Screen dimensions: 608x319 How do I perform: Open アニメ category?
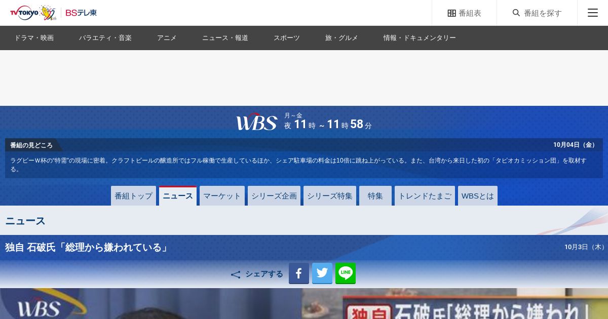tap(167, 38)
